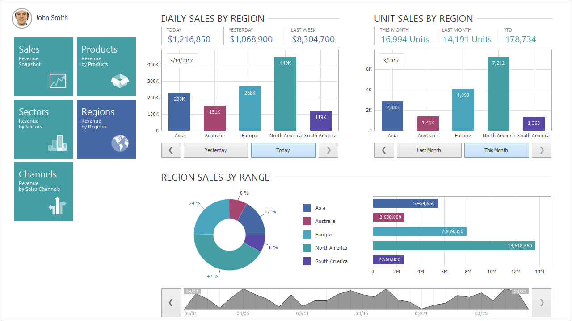This screenshot has width=572, height=321.
Task: Go to previous day in daily sales
Action: pyautogui.click(x=171, y=150)
